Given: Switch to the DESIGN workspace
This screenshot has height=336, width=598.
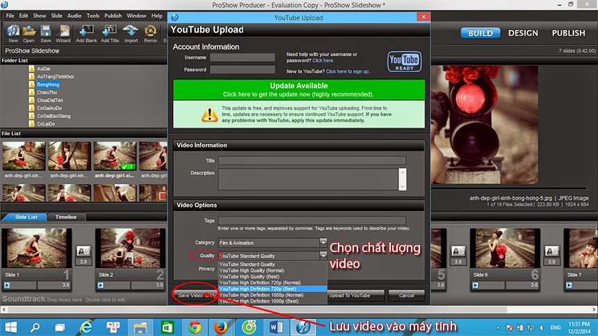Looking at the screenshot, I should pyautogui.click(x=523, y=33).
